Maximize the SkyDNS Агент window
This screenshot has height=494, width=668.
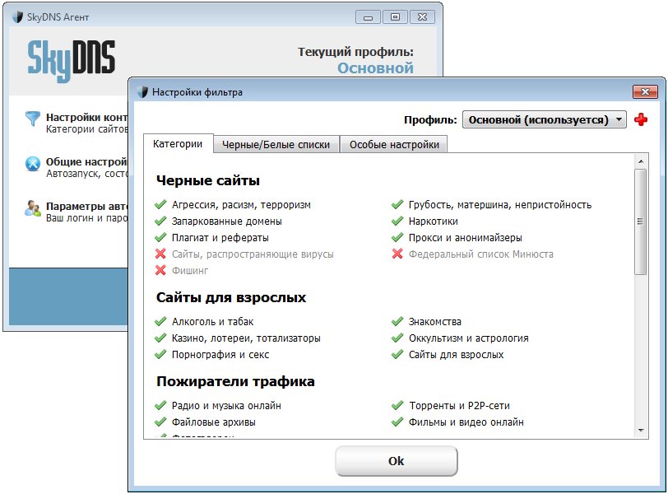(395, 17)
